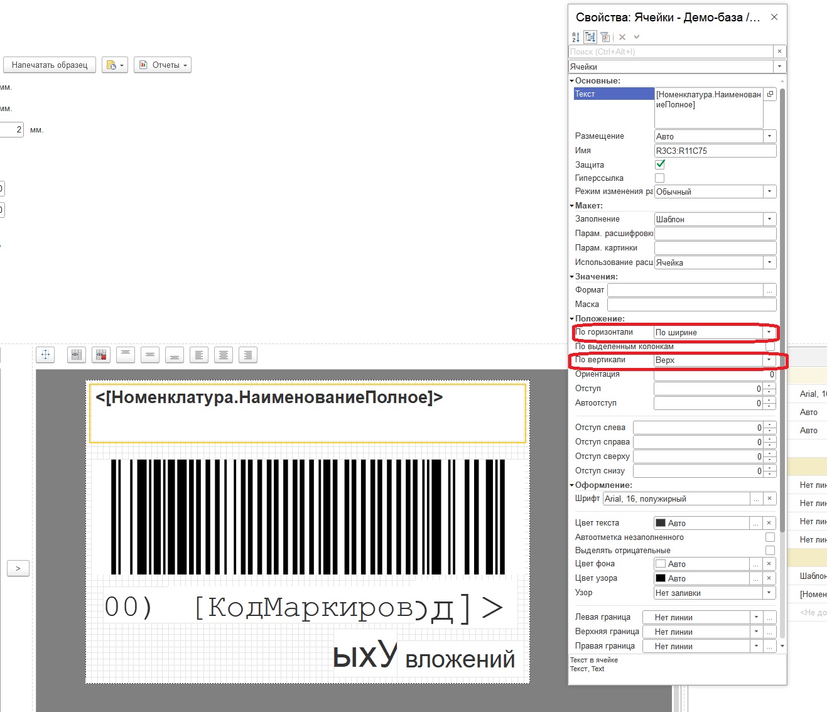This screenshot has width=827, height=712.
Task: Open the Узор pattern dropdown
Action: coord(770,593)
